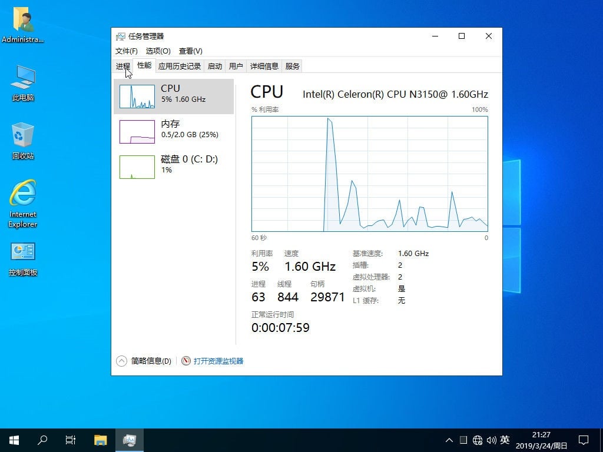Open the 启动 (Startup) tab

click(215, 66)
